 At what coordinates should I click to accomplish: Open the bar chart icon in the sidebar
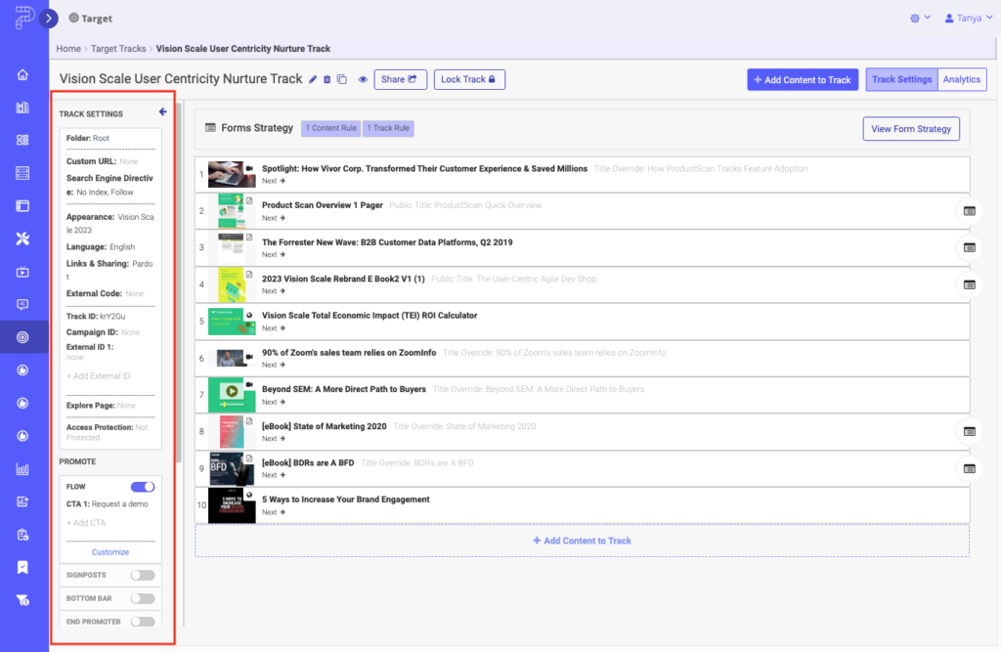23,469
